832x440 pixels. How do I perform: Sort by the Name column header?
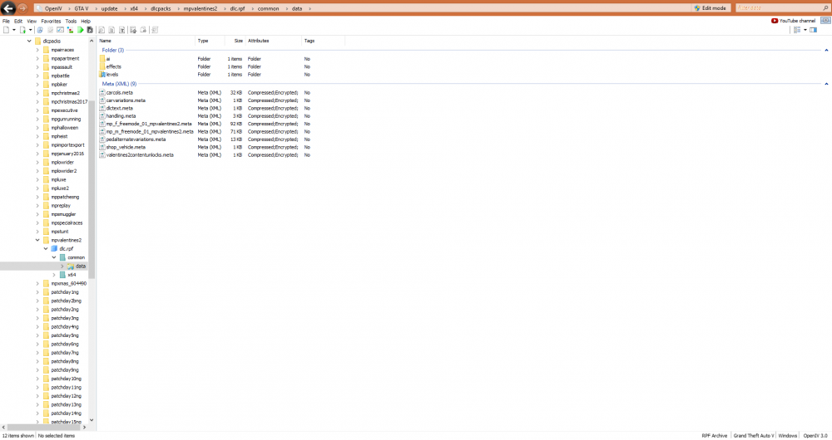[x=146, y=41]
